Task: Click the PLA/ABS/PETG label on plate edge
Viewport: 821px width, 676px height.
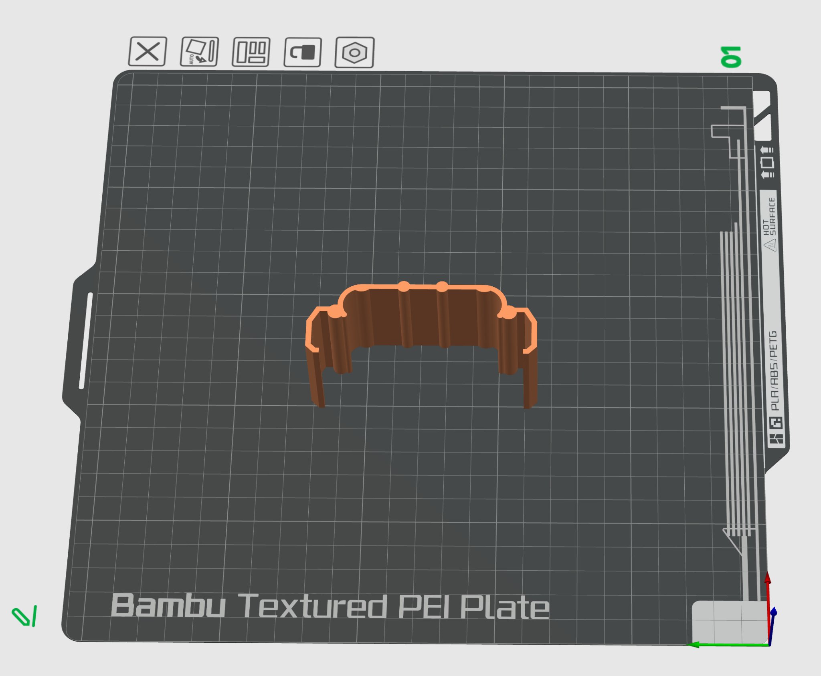Action: coord(774,370)
